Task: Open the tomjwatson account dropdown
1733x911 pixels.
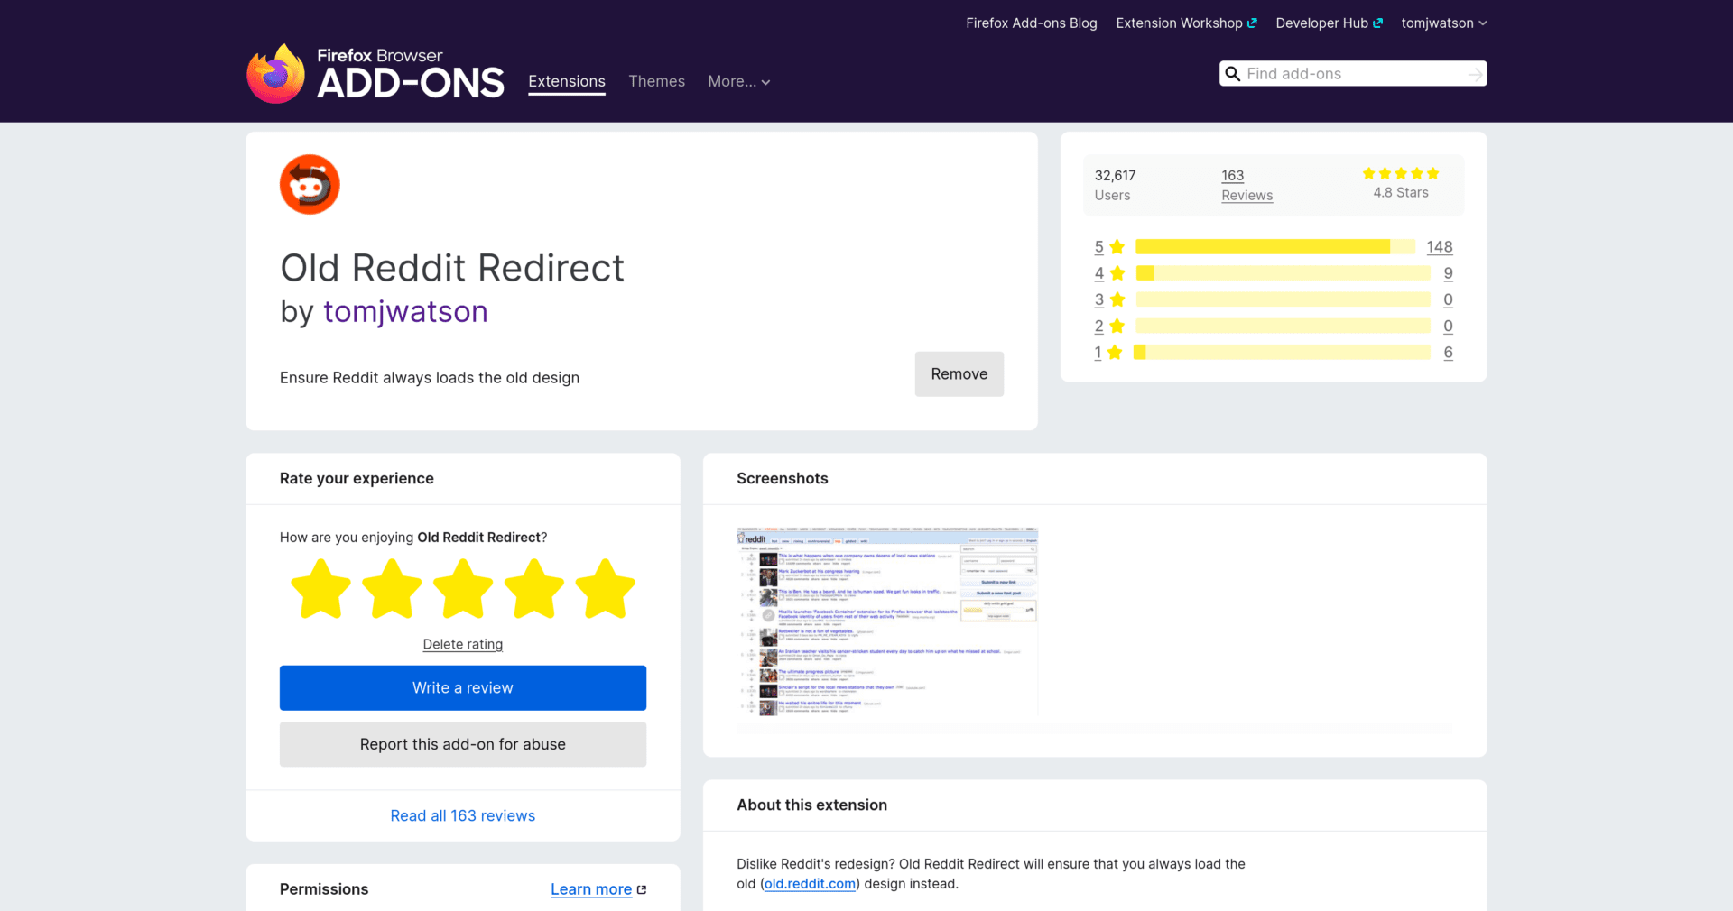Action: (1443, 23)
